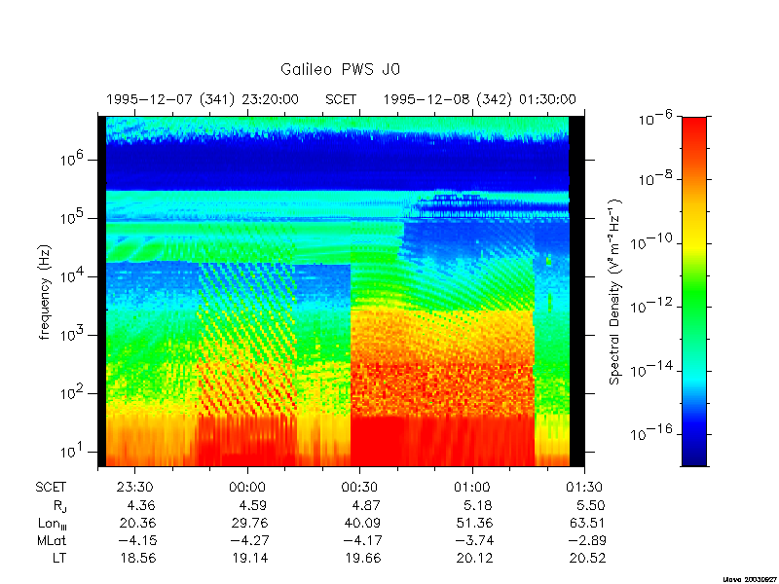Click the RJ value 4.59
The width and height of the screenshot is (779, 584).
pyautogui.click(x=253, y=505)
